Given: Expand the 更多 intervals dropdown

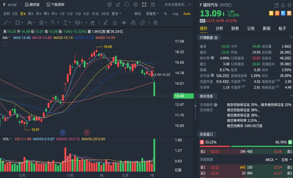Looking at the screenshot, I should click(x=116, y=14).
